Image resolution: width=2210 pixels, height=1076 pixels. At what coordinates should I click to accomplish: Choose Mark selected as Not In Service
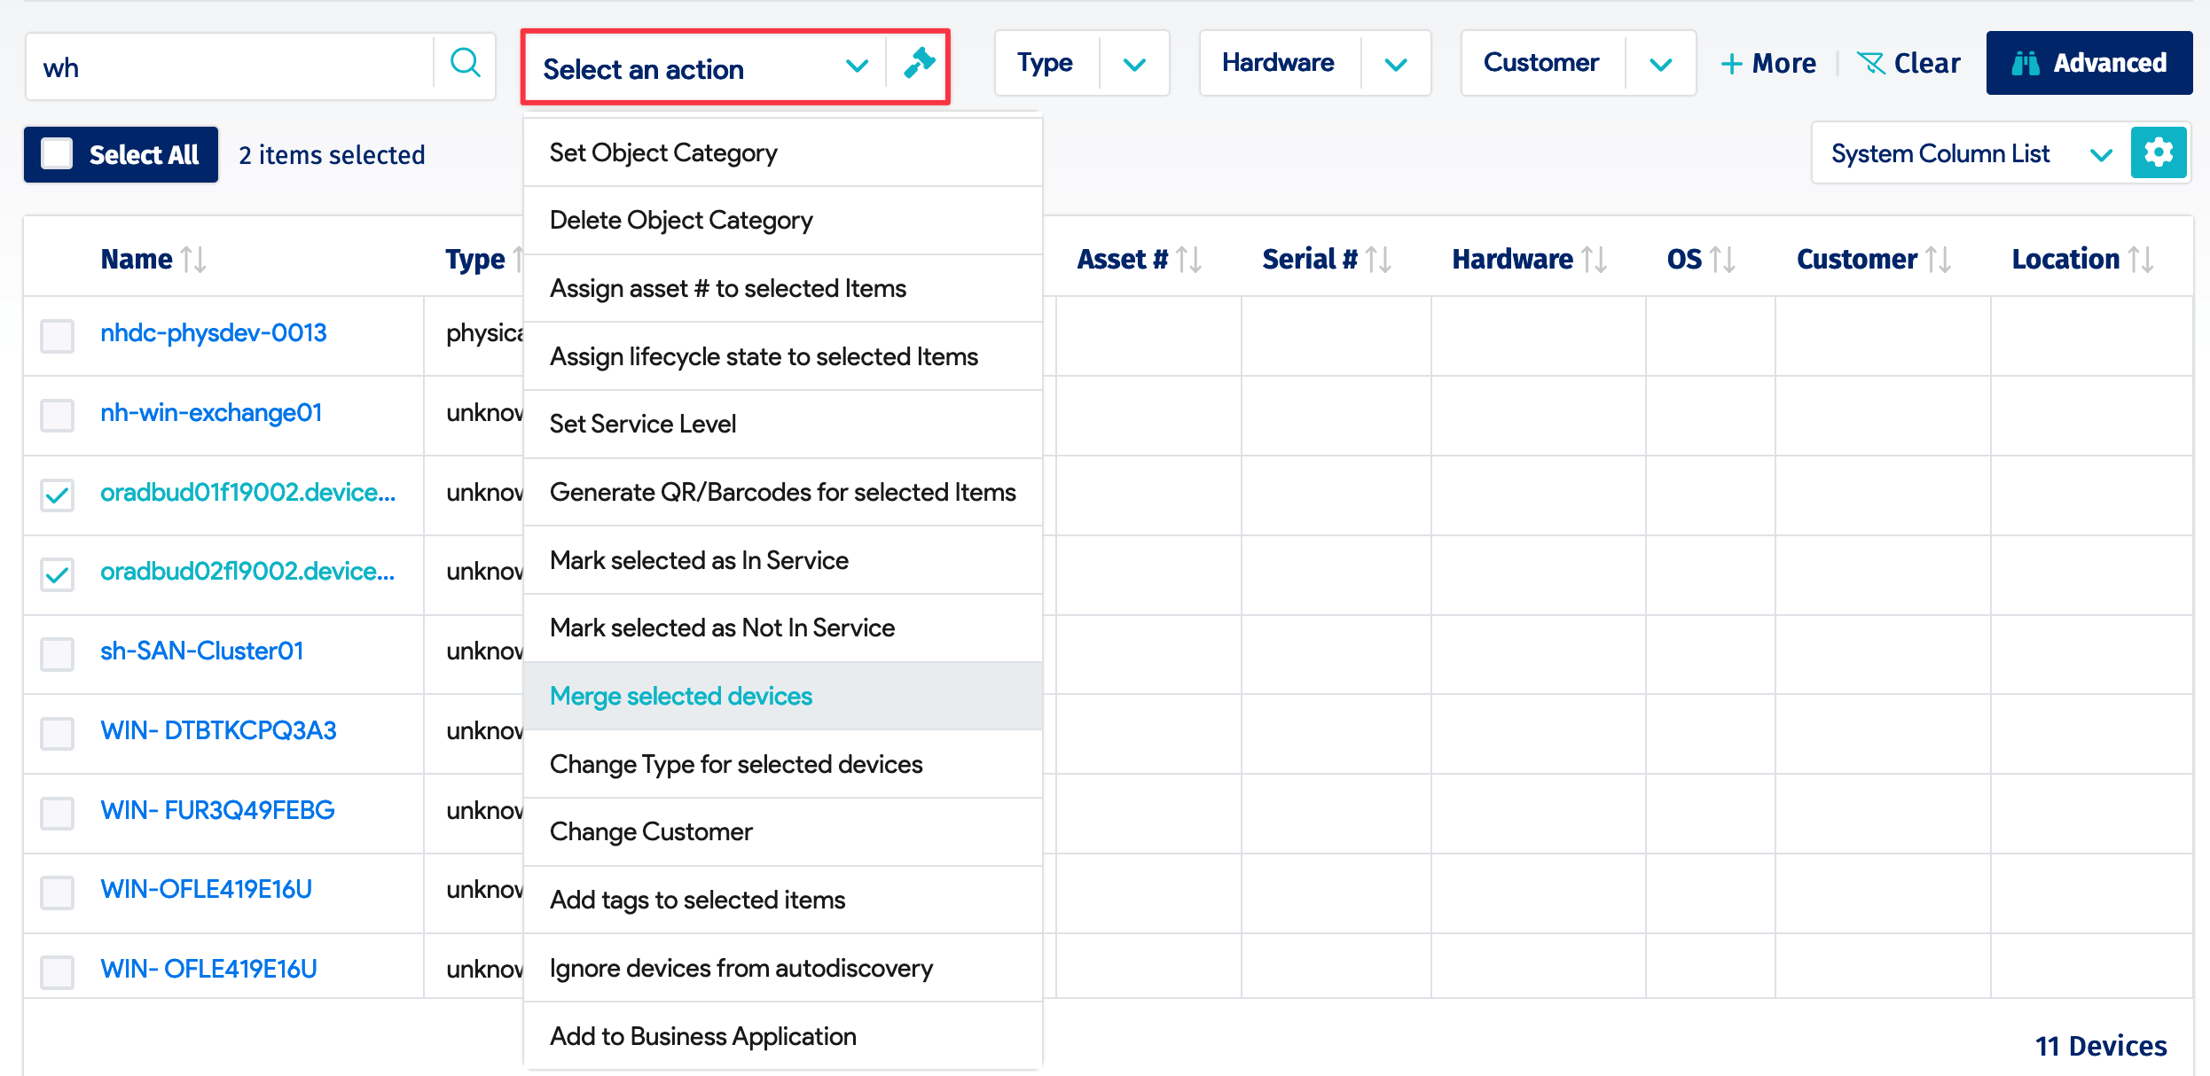point(783,628)
